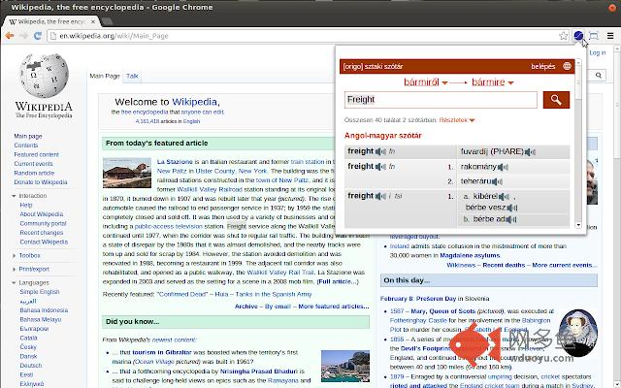Switch to the Talk tab
Screen dimensions: 621x388
pos(132,76)
